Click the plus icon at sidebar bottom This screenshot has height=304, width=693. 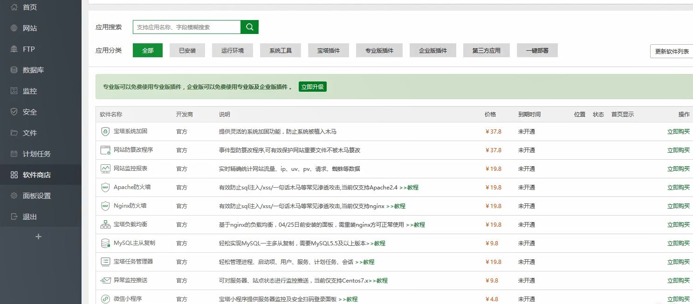[39, 236]
